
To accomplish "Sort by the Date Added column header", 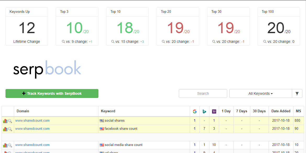I will 281,111.
